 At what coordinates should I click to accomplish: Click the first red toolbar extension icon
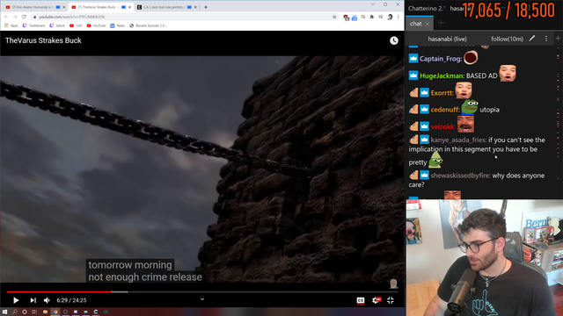(346, 18)
